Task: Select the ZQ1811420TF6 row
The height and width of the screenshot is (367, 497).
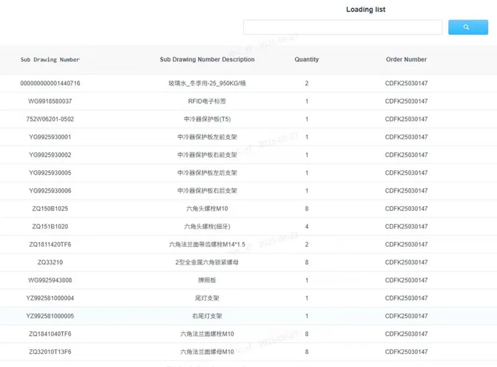Action: 50,244
